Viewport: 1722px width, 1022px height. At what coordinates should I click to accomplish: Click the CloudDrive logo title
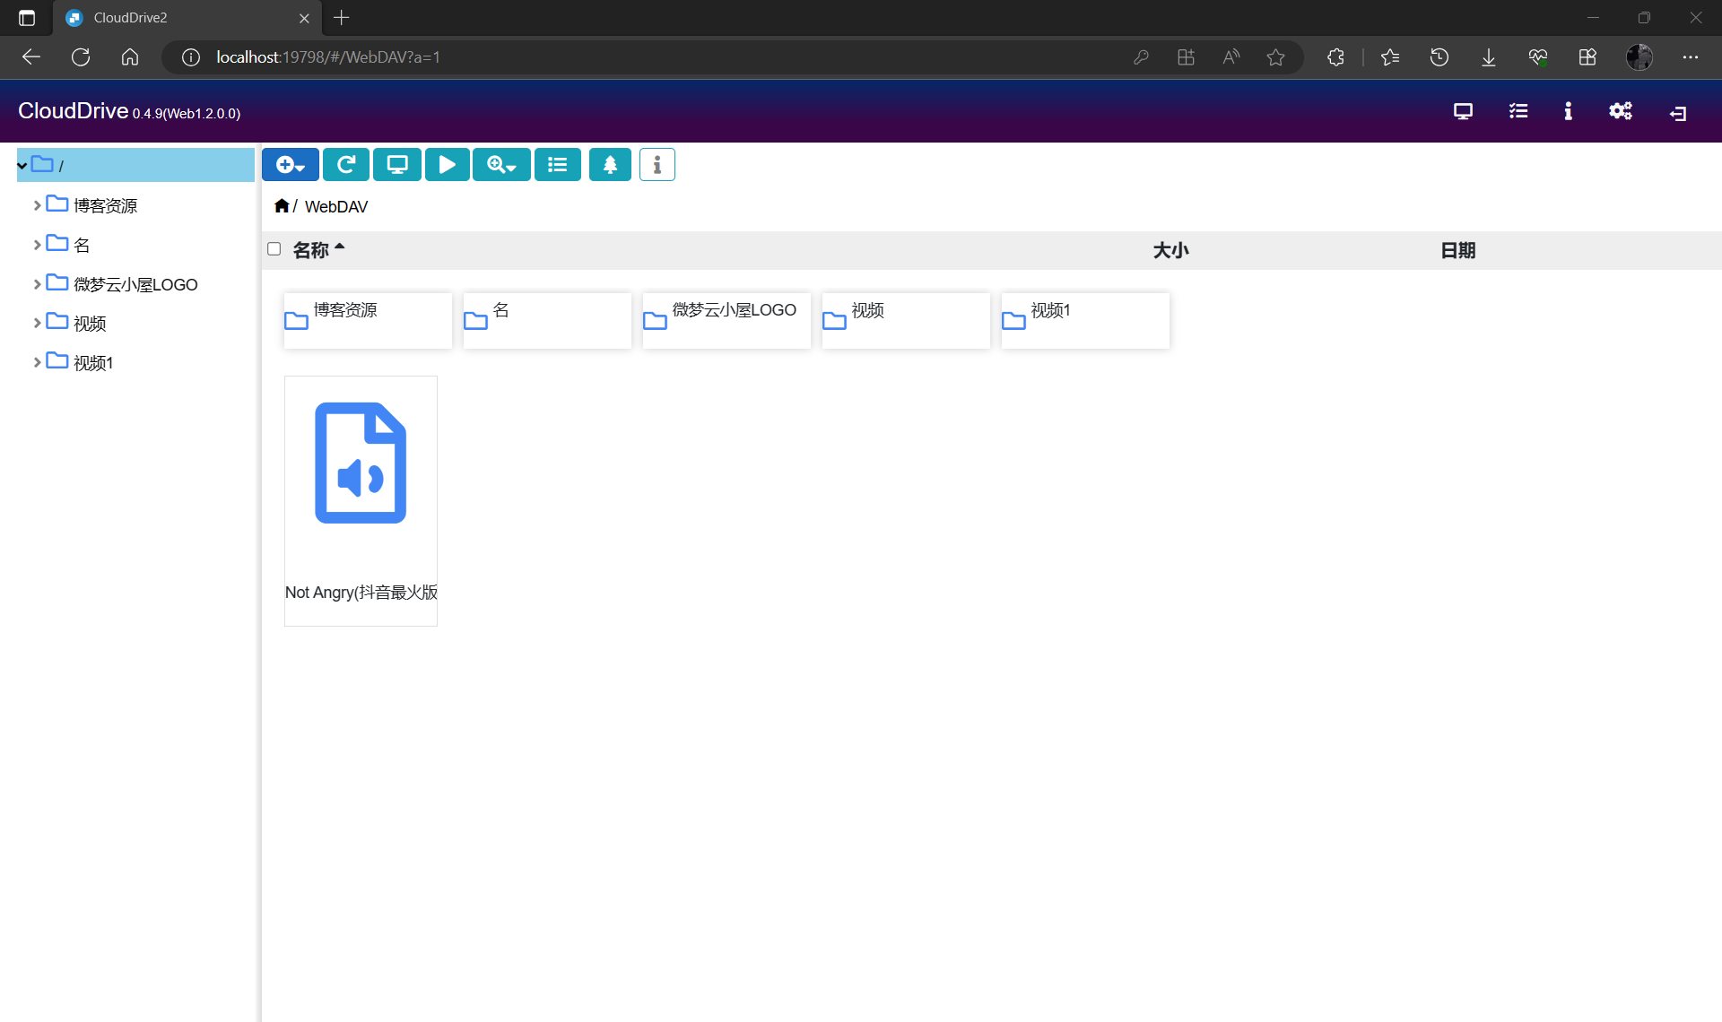[74, 111]
